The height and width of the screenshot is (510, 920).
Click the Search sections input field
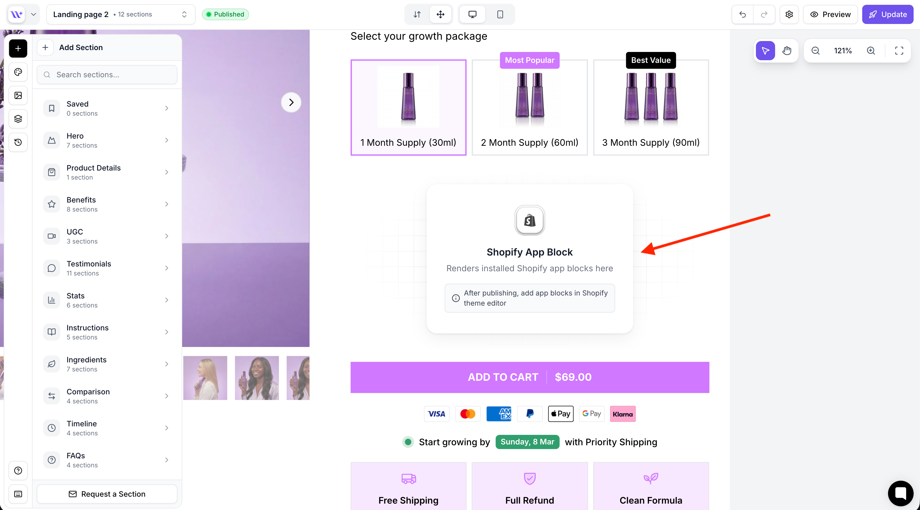tap(107, 75)
